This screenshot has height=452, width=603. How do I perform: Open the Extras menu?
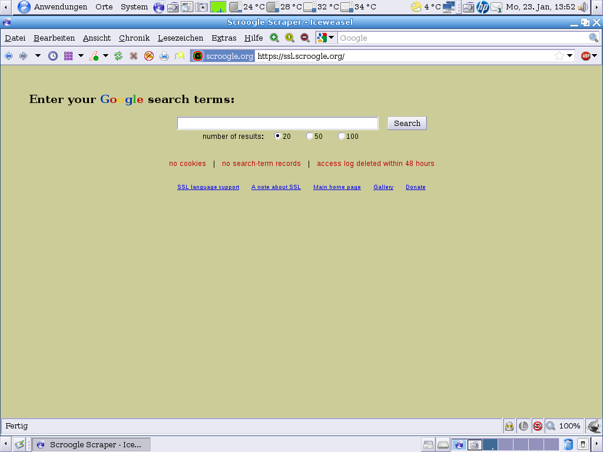click(224, 38)
